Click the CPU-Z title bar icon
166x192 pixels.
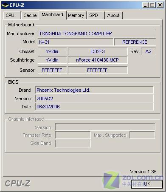point(5,5)
